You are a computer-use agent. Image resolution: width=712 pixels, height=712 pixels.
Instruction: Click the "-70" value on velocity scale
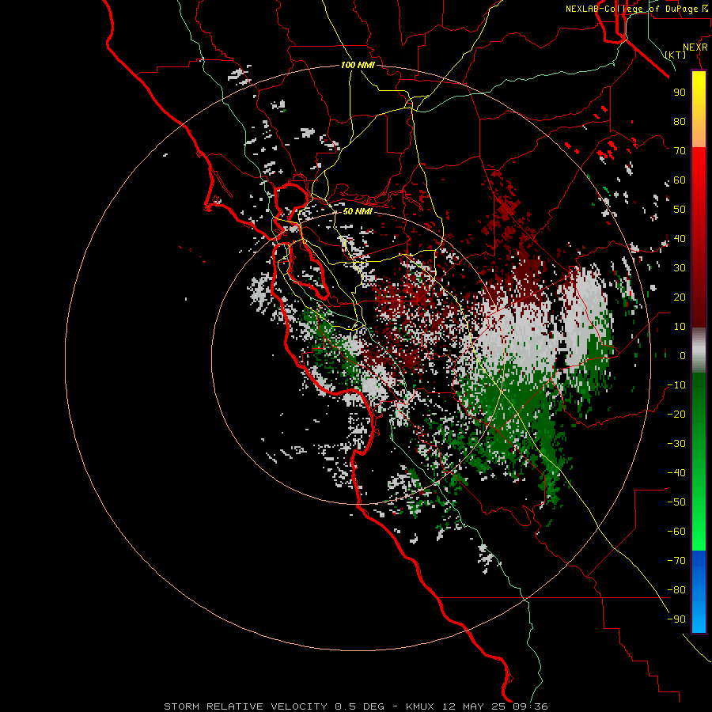676,561
